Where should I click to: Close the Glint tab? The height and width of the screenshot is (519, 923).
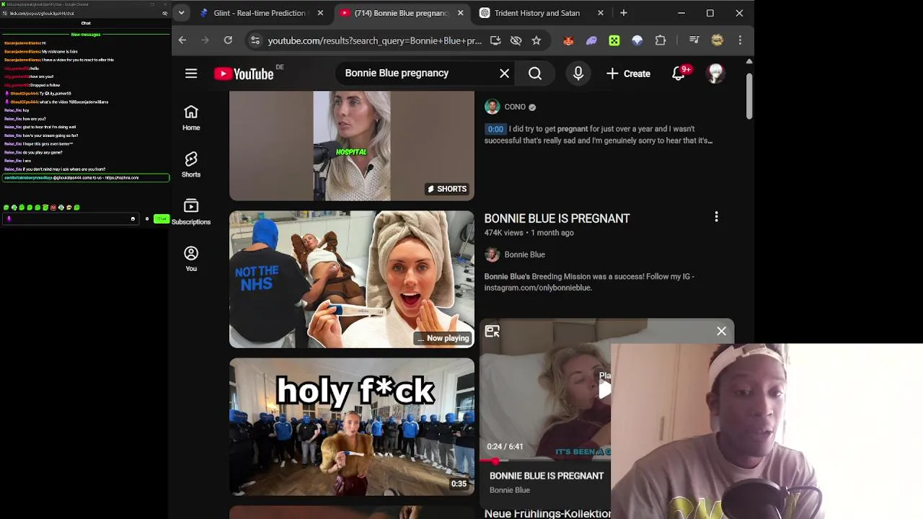320,13
